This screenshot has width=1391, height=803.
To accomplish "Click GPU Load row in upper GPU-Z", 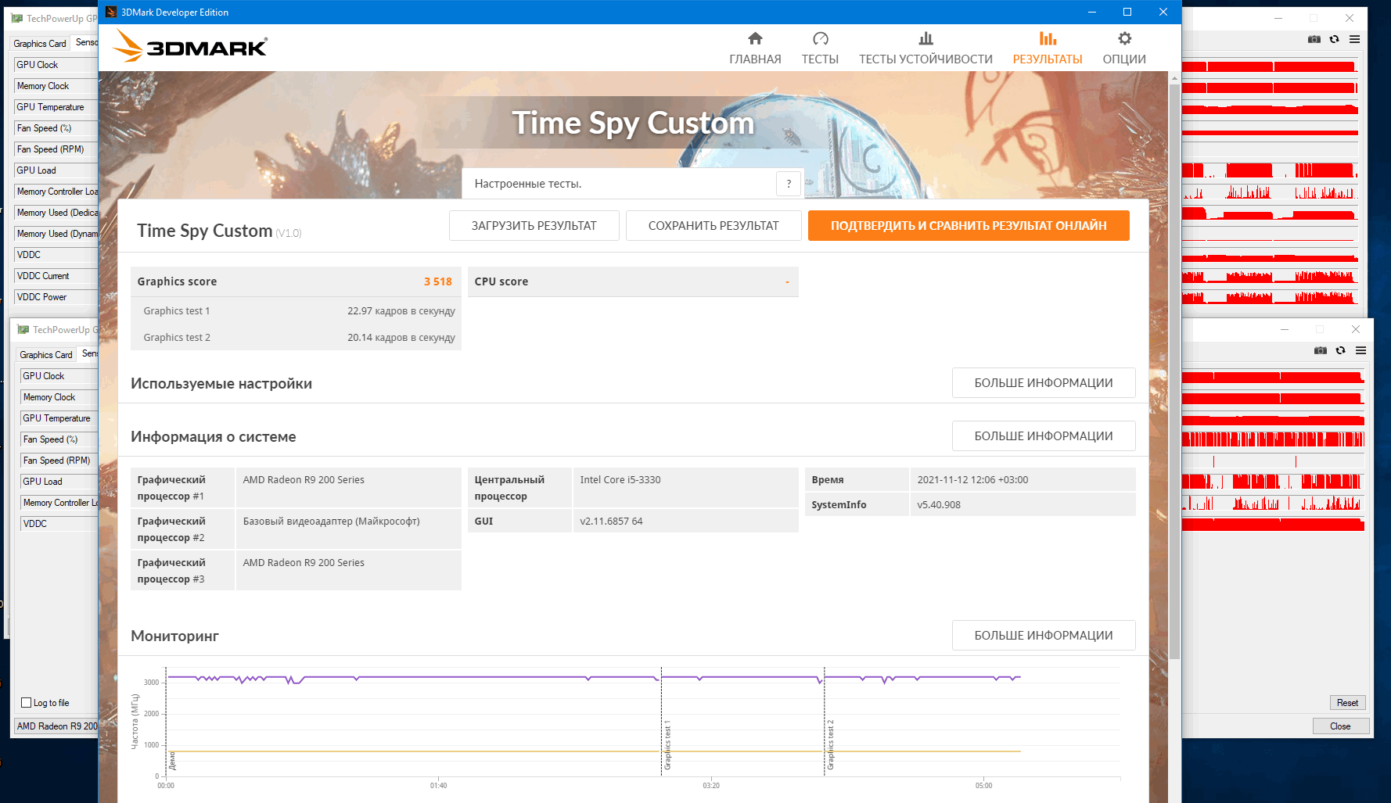I will pyautogui.click(x=56, y=170).
